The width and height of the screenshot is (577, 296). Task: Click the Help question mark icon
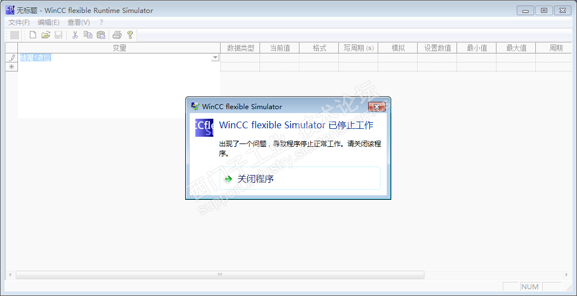tap(129, 35)
